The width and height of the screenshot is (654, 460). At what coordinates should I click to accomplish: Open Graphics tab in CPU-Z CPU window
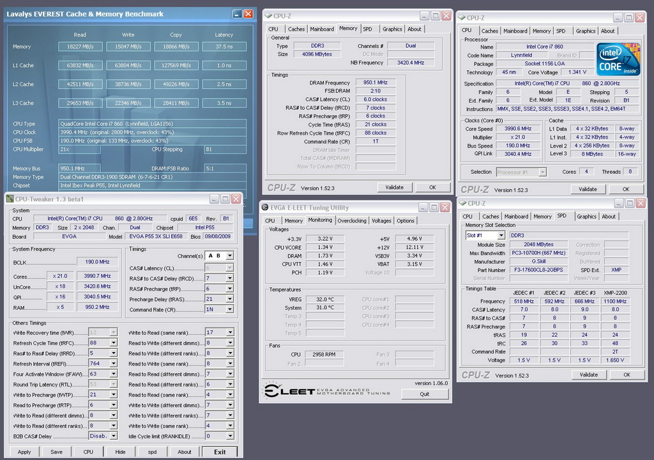pos(586,31)
